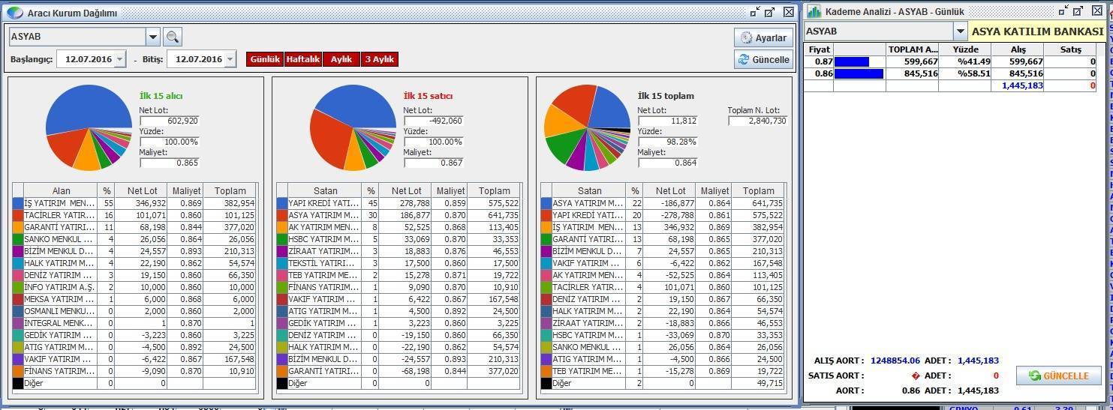Viewport: 1113px width, 410px height.
Task: Restore down the Aracı Kurum Dağılımı window
Action: click(x=755, y=12)
